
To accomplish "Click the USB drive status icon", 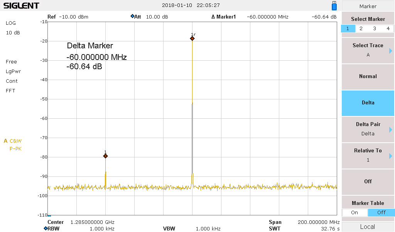I will (x=334, y=6).
